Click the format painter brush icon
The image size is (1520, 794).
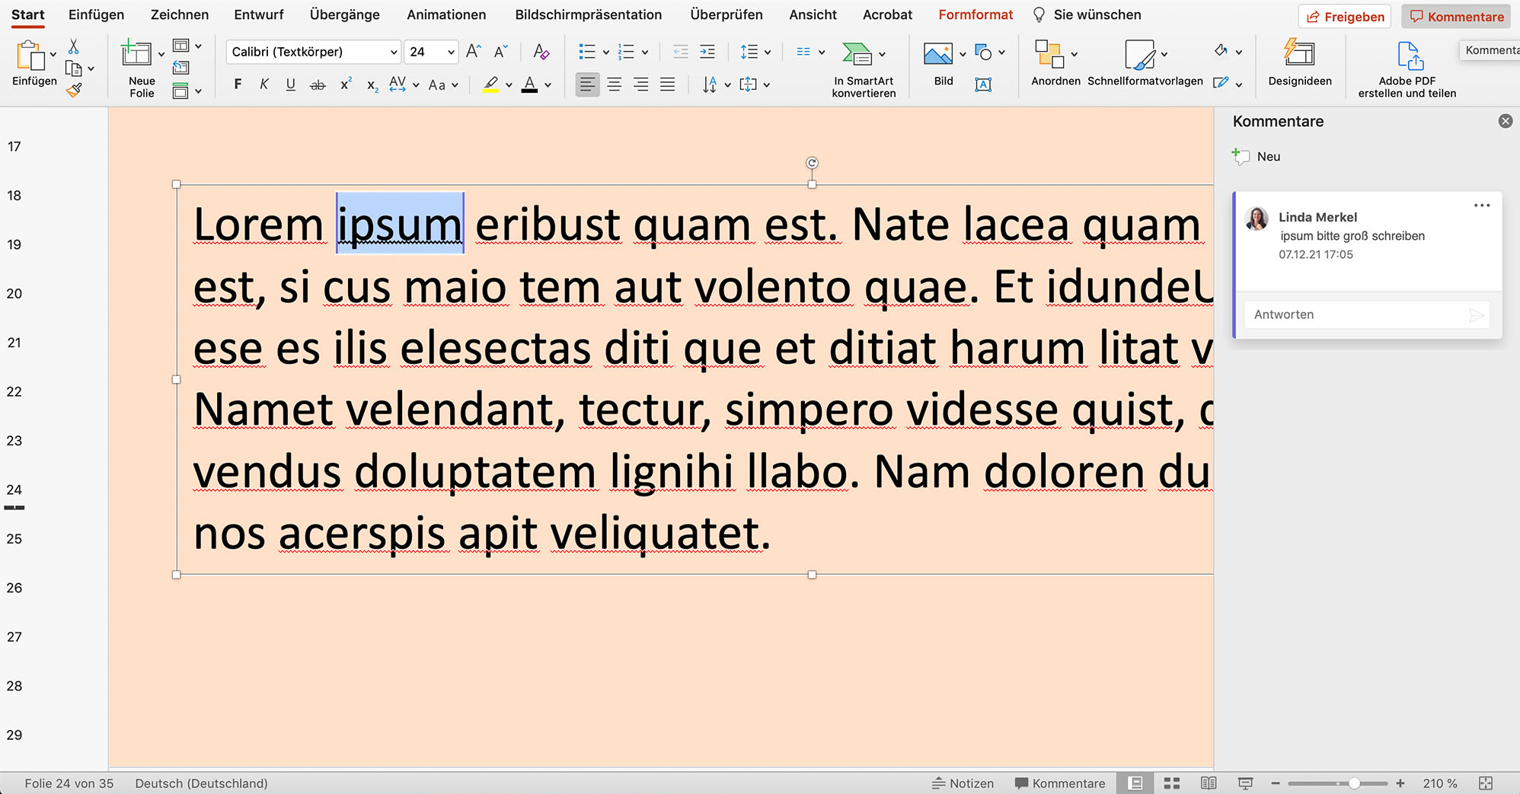tap(74, 90)
